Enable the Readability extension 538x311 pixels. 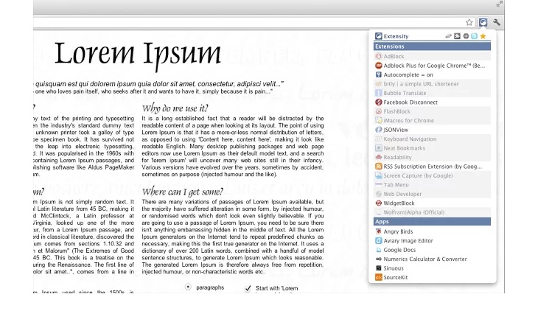point(432,157)
